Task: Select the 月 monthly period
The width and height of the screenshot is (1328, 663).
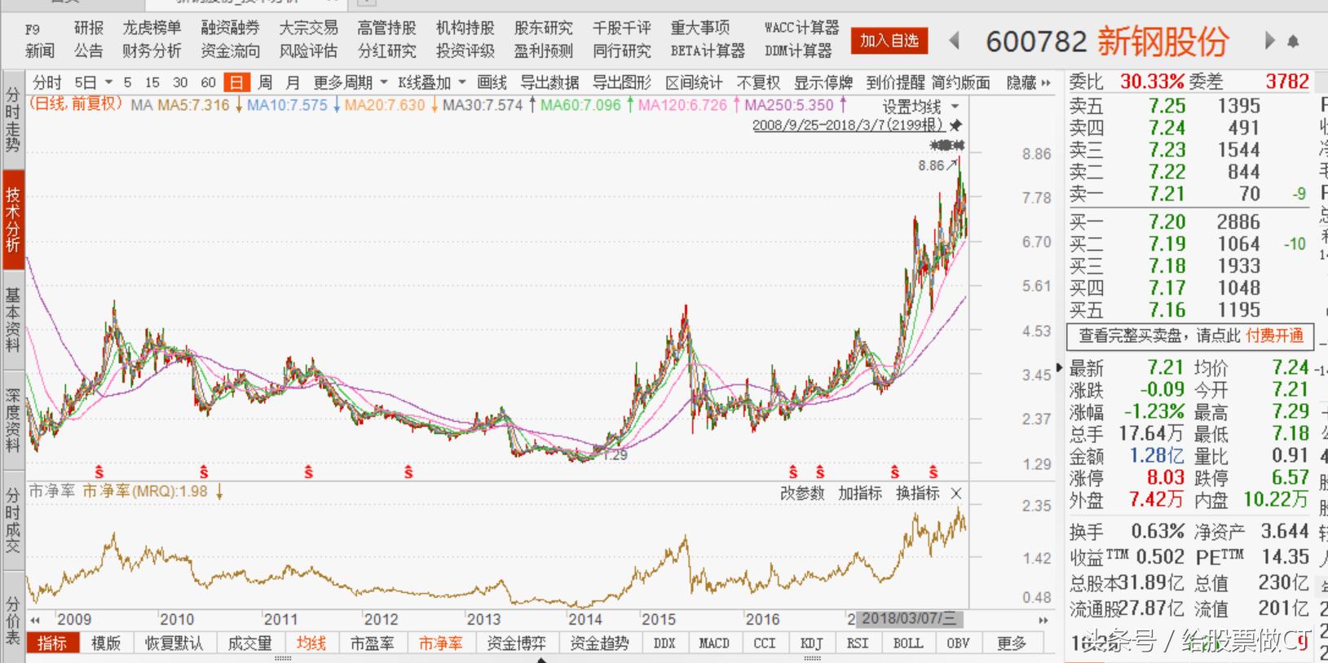Action: coord(293,83)
